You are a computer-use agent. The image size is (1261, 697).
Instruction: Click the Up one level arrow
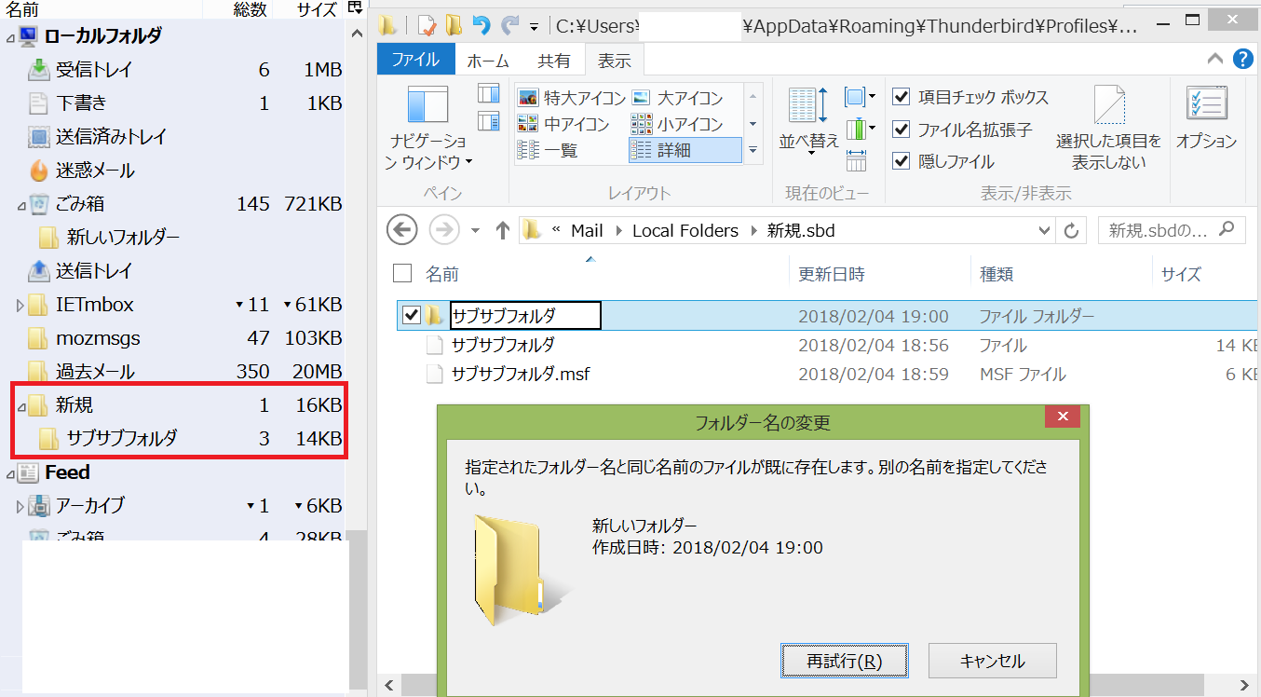pyautogui.click(x=503, y=230)
